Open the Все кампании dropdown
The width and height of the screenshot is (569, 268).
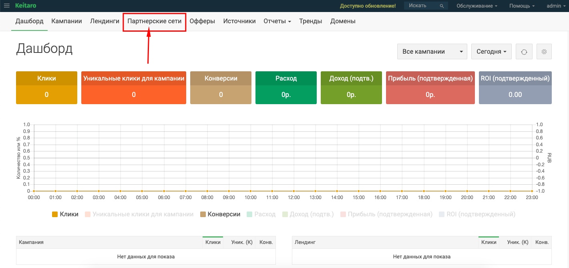[432, 52]
